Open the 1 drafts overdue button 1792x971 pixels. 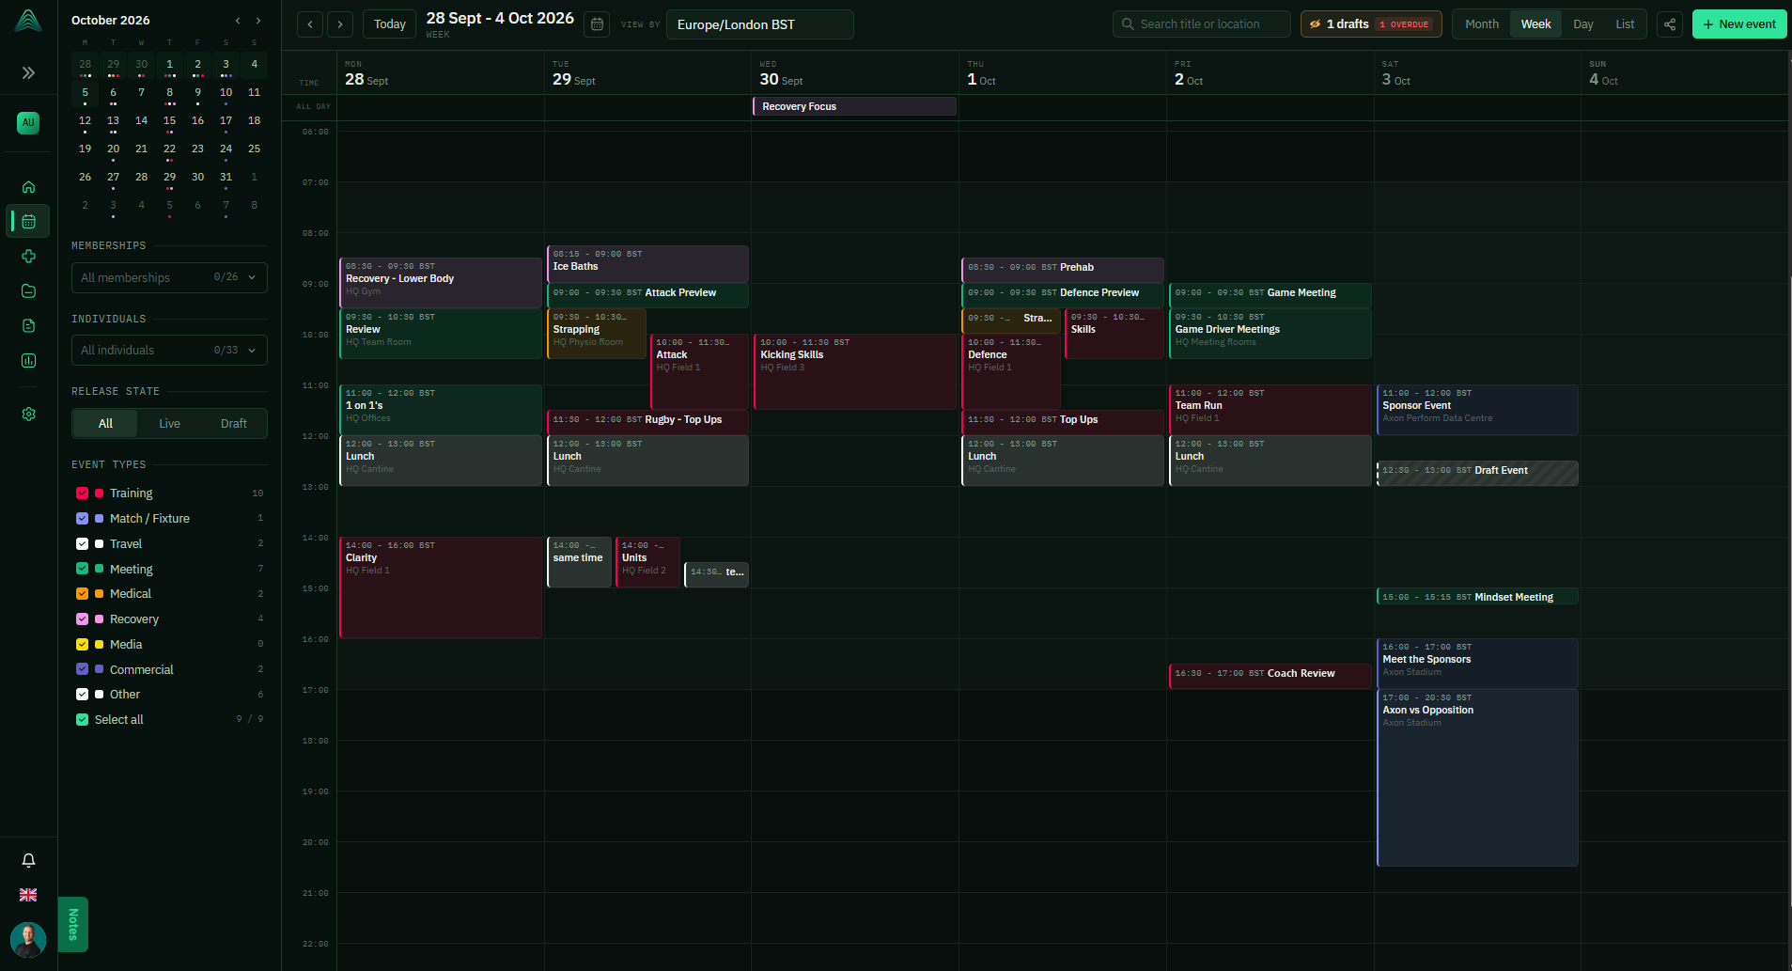click(x=1371, y=24)
